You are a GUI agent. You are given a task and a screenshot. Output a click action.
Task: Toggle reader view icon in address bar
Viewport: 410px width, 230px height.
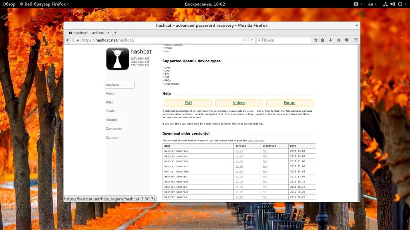245,40
